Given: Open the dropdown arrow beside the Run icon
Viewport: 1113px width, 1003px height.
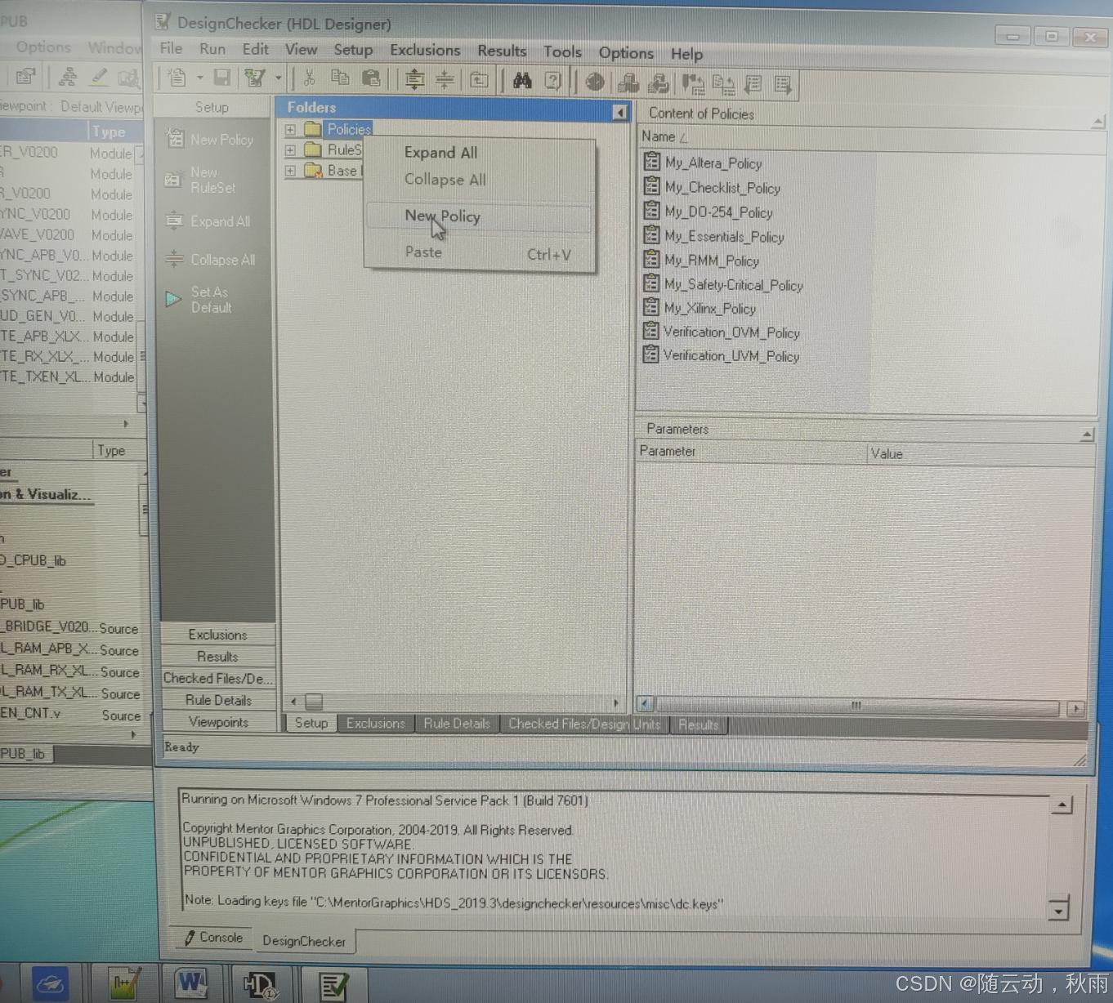Looking at the screenshot, I should pos(278,78).
